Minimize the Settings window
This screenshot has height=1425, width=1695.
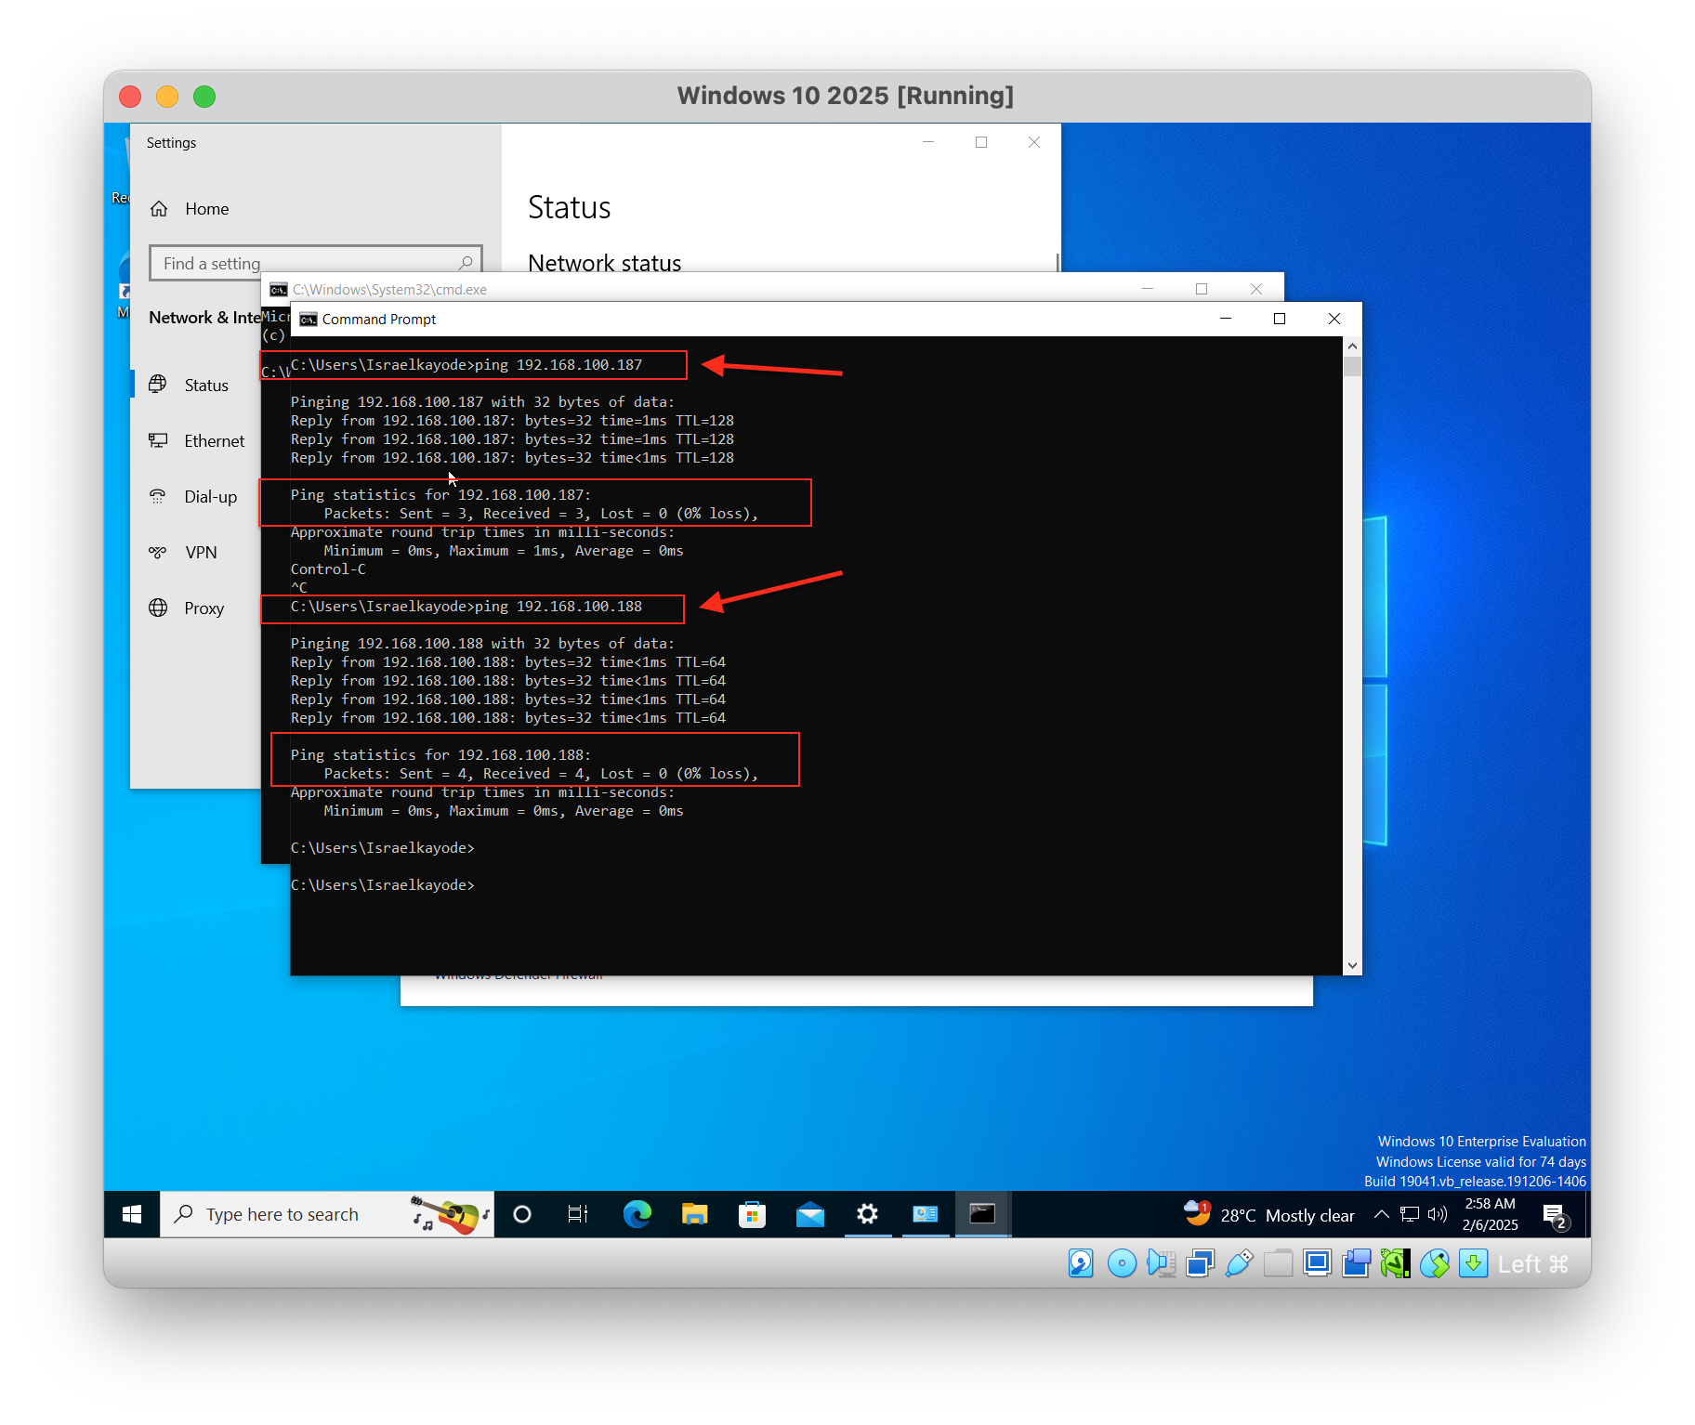click(927, 142)
